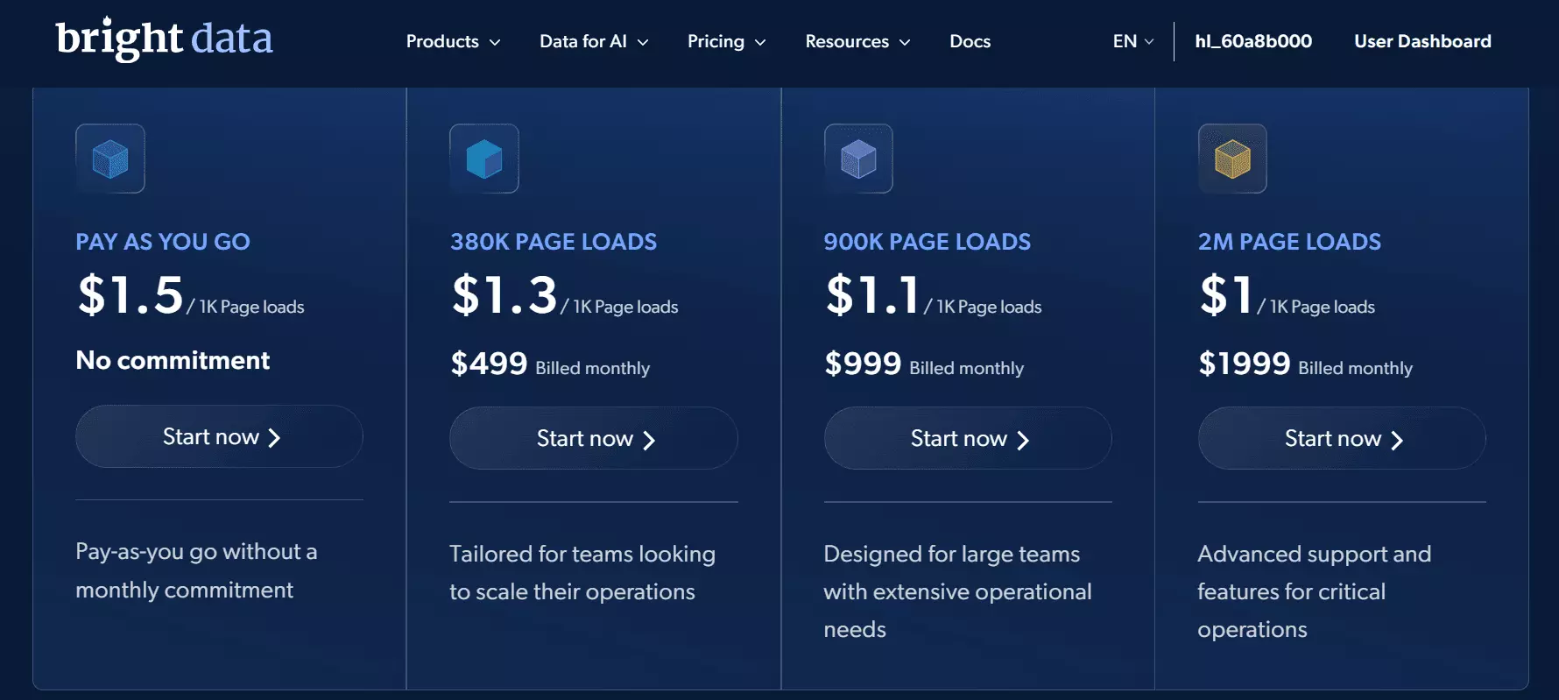Image resolution: width=1559 pixels, height=700 pixels.
Task: Expand the Data for AI menu
Action: pos(594,41)
